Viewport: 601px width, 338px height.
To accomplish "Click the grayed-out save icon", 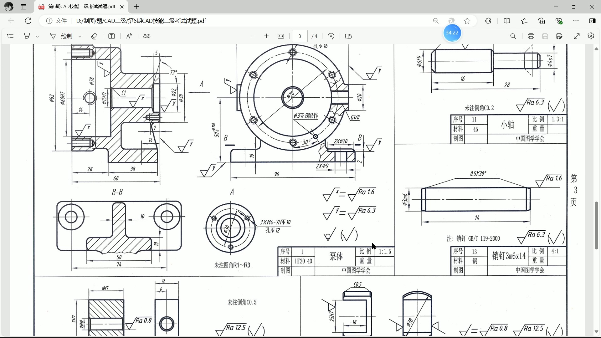I will pyautogui.click(x=545, y=36).
